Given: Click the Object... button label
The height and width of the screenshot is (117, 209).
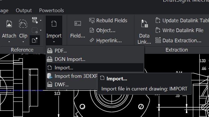Looking at the screenshot, I should pos(106,30).
